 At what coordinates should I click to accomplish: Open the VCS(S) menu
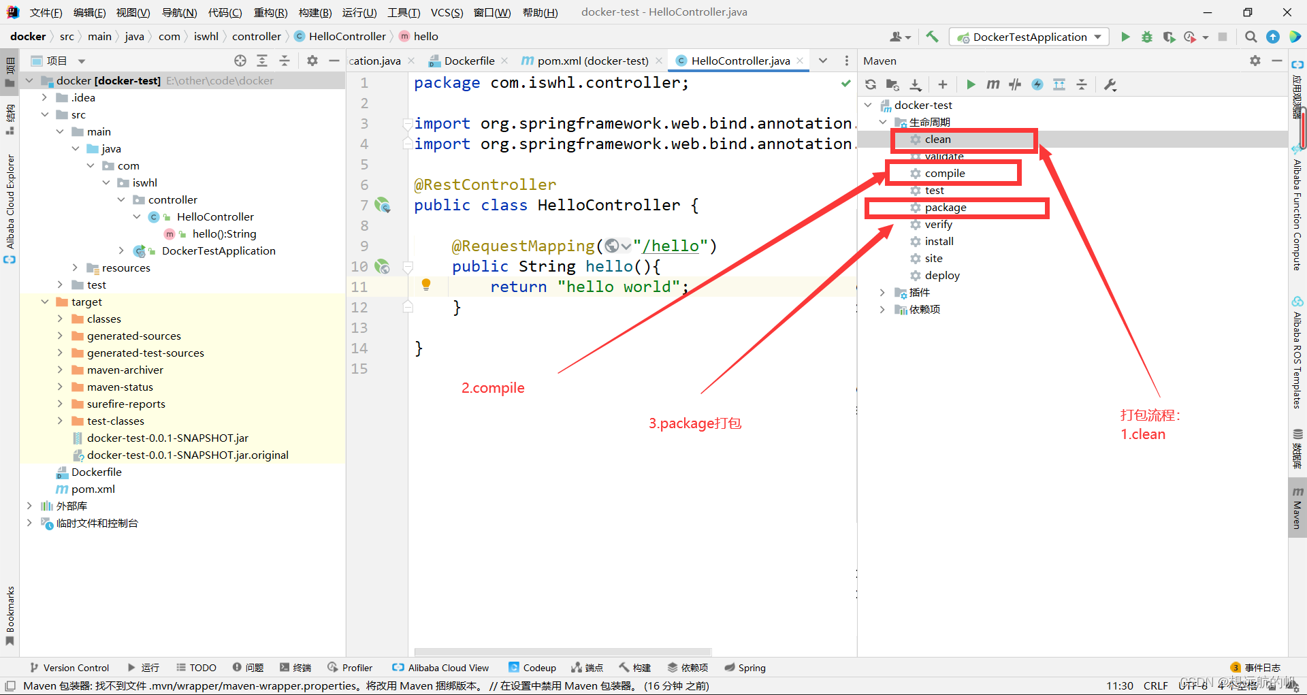447,12
